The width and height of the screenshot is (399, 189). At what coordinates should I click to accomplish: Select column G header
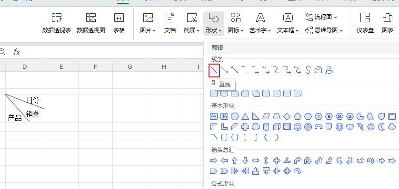pyautogui.click(x=130, y=67)
